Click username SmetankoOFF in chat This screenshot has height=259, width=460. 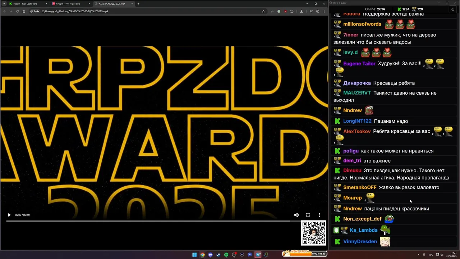(360, 187)
